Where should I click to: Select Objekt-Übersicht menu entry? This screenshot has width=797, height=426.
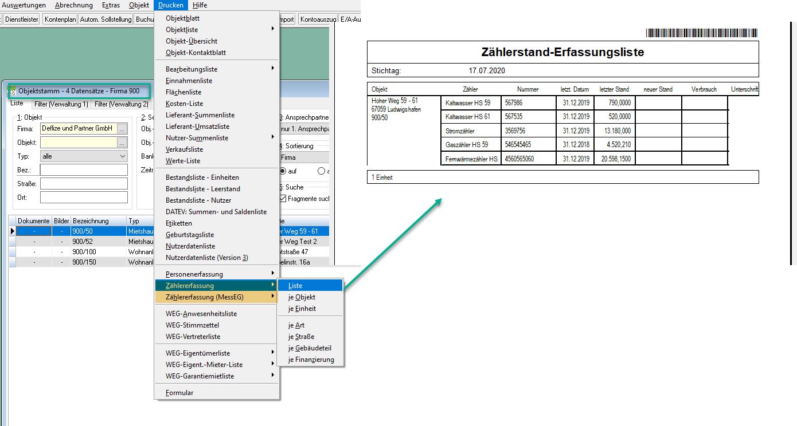(x=217, y=41)
